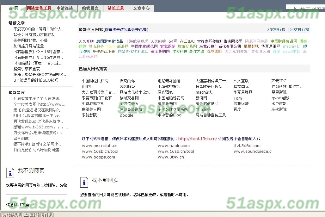This screenshot has width=325, height=217.
Task: Click 佳为科技 in latest visits row
Action: pos(180,52)
